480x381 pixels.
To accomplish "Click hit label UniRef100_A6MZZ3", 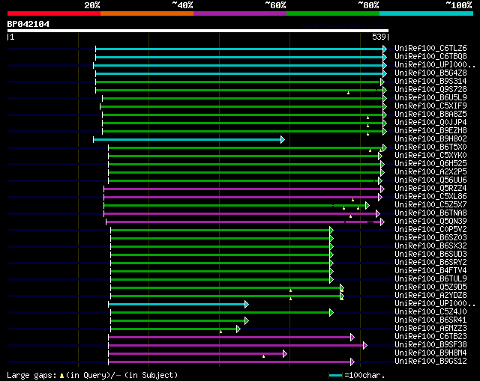I will [x=430, y=329].
